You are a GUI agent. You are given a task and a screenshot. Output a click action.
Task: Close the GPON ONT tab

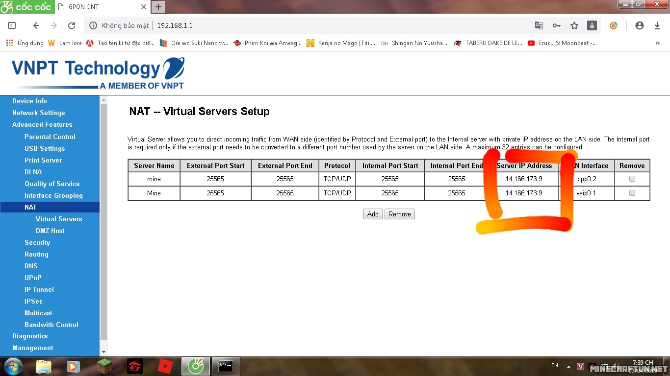(x=144, y=7)
